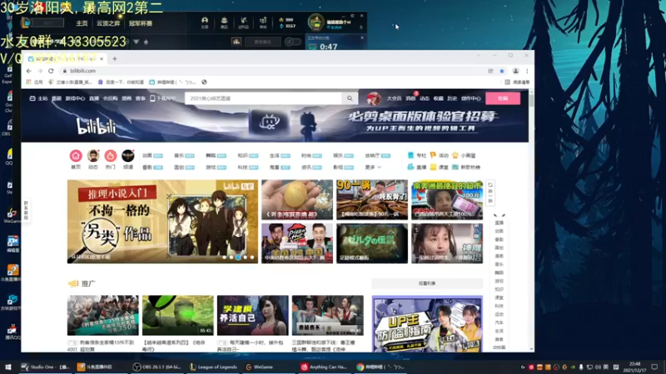
Task: Open the 小黑屋 link
Action: coord(464,155)
